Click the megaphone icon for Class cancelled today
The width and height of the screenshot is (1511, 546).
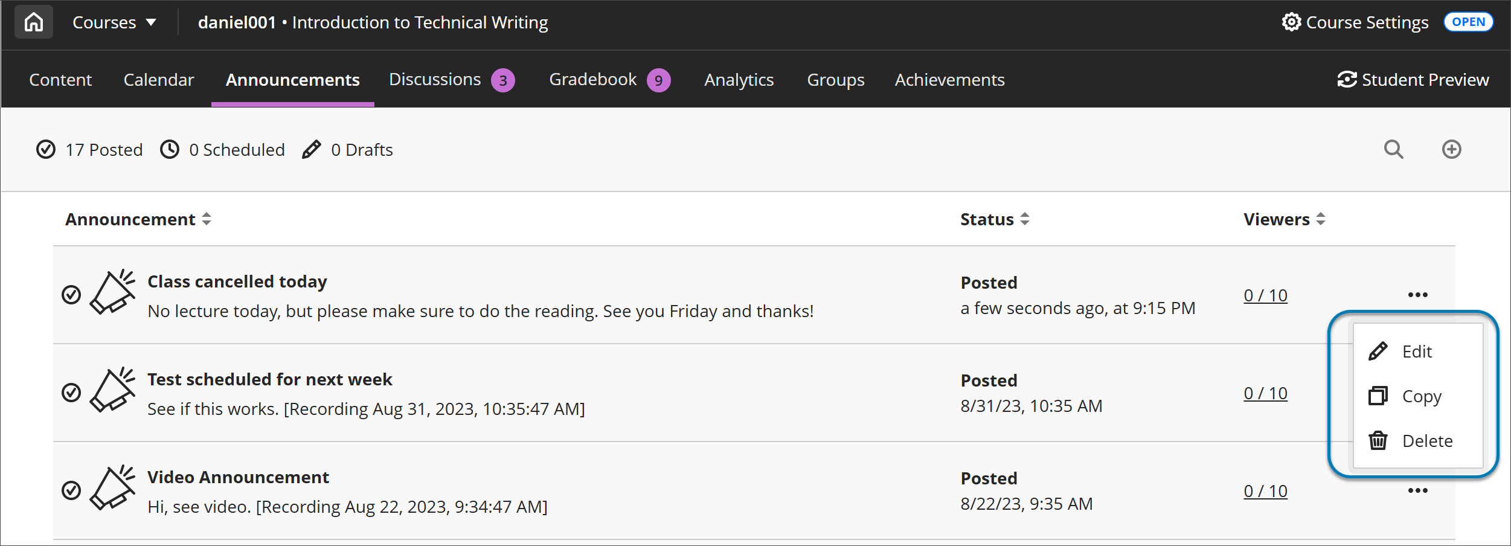pos(112,293)
